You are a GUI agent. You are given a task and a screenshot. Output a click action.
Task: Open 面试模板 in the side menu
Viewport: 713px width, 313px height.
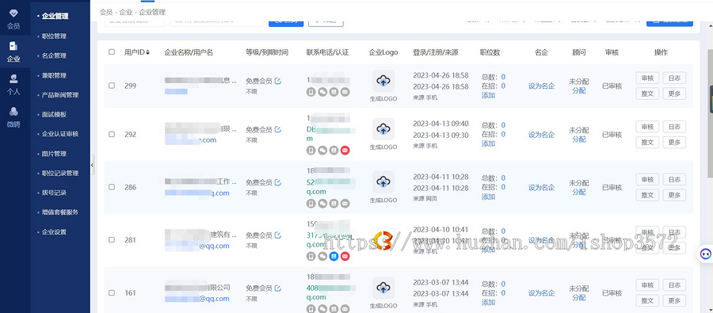pyautogui.click(x=54, y=114)
